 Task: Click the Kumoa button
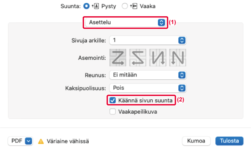click(196, 141)
